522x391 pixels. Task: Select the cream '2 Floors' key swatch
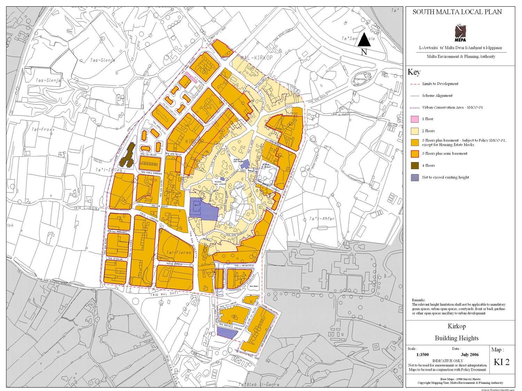(x=415, y=131)
